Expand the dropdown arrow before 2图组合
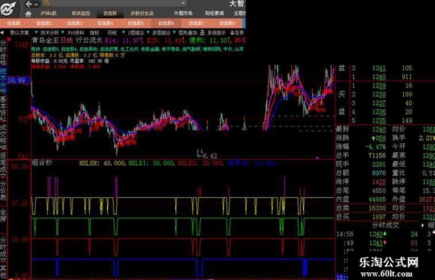This screenshot has width=435, height=280. tap(124, 33)
